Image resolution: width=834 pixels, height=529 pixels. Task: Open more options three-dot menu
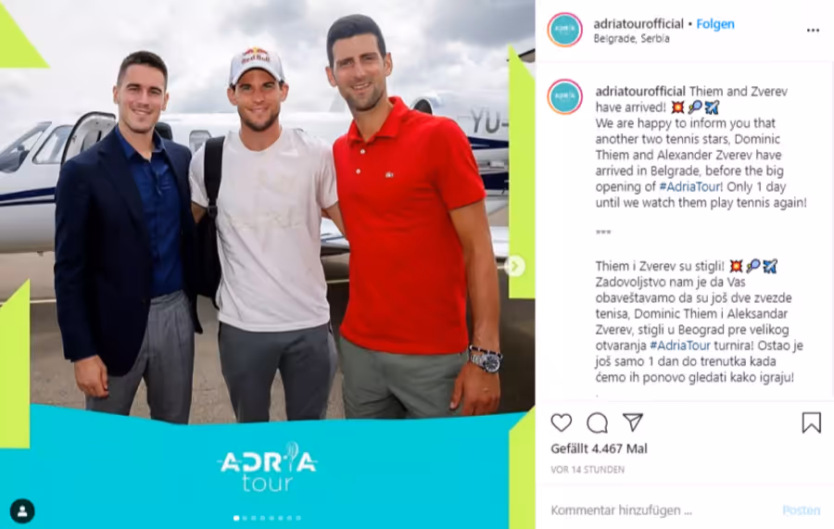813,31
